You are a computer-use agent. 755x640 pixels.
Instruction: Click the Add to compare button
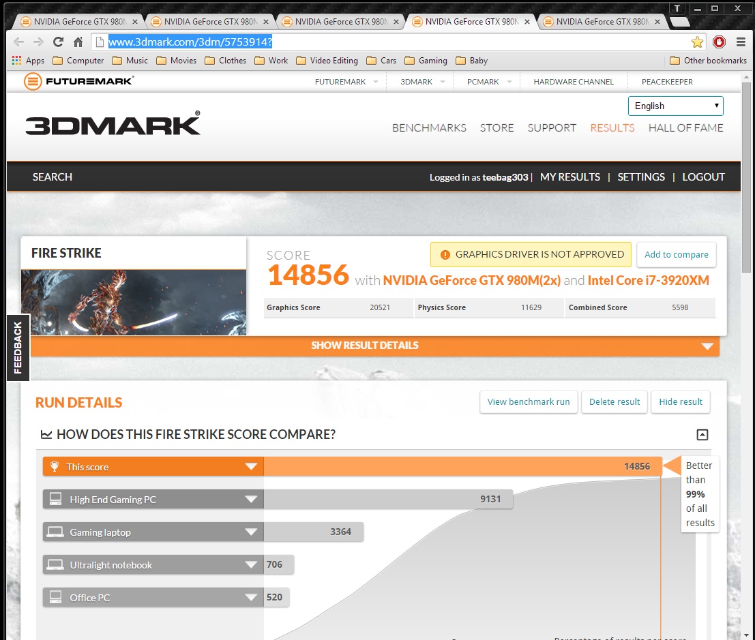(677, 254)
